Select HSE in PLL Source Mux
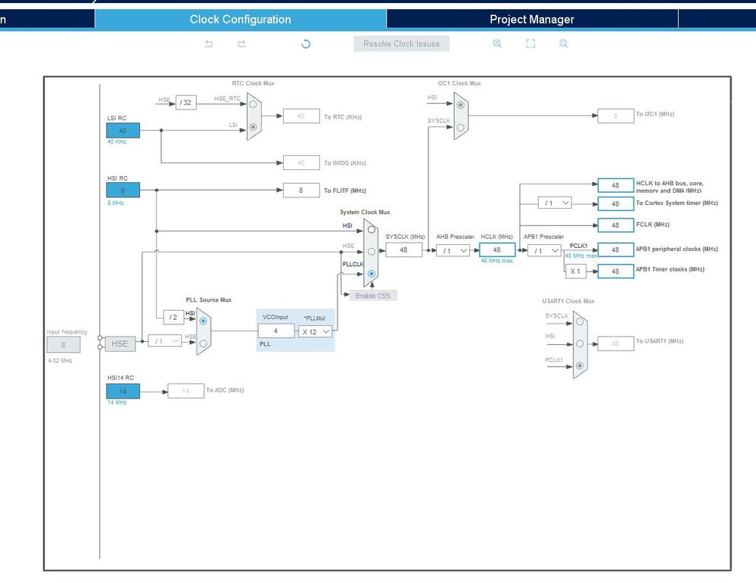Image resolution: width=756 pixels, height=583 pixels. tap(204, 343)
